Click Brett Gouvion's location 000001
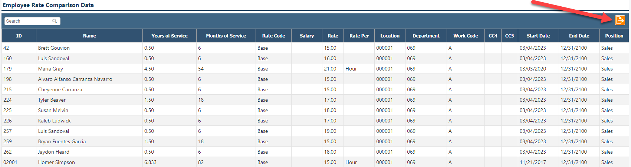Screen dimensions: 631x167 click(384, 48)
